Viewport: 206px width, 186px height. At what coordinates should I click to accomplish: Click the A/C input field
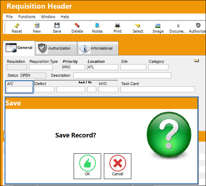click(19, 90)
